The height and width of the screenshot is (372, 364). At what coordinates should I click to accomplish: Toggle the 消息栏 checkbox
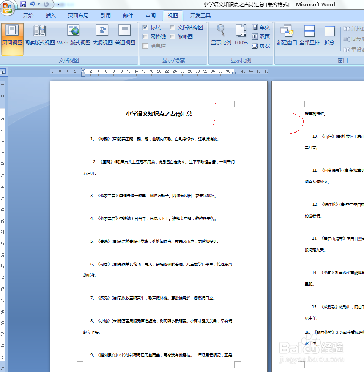[x=145, y=46]
